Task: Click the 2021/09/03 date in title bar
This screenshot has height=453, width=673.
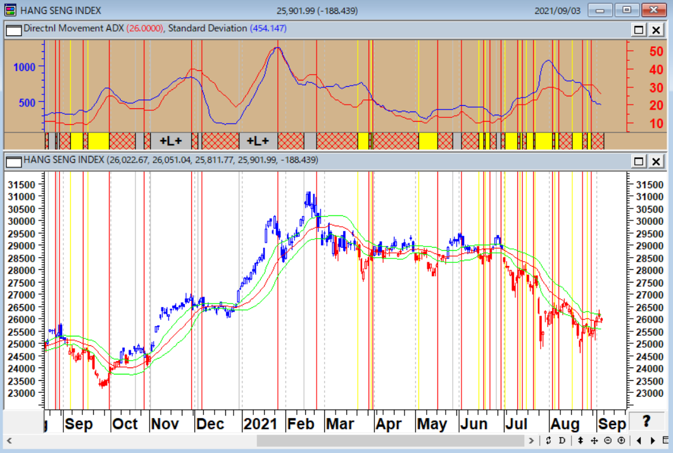Action: click(x=557, y=11)
